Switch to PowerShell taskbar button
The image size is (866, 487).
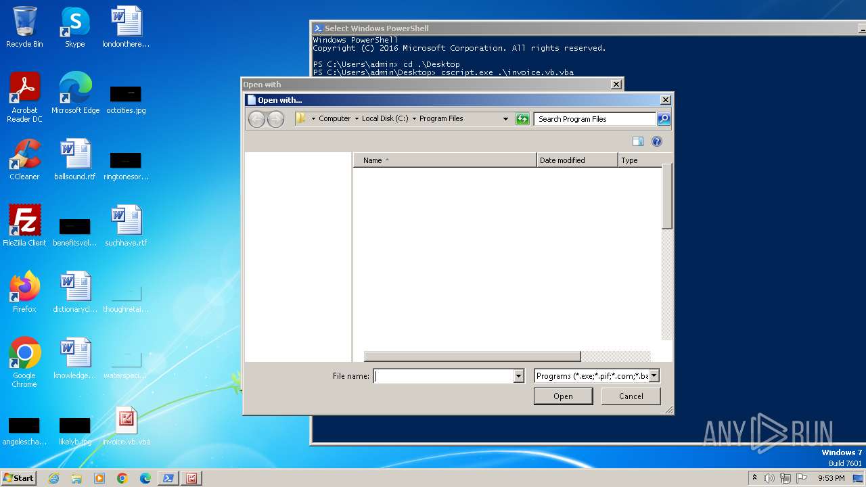pyautogui.click(x=168, y=478)
